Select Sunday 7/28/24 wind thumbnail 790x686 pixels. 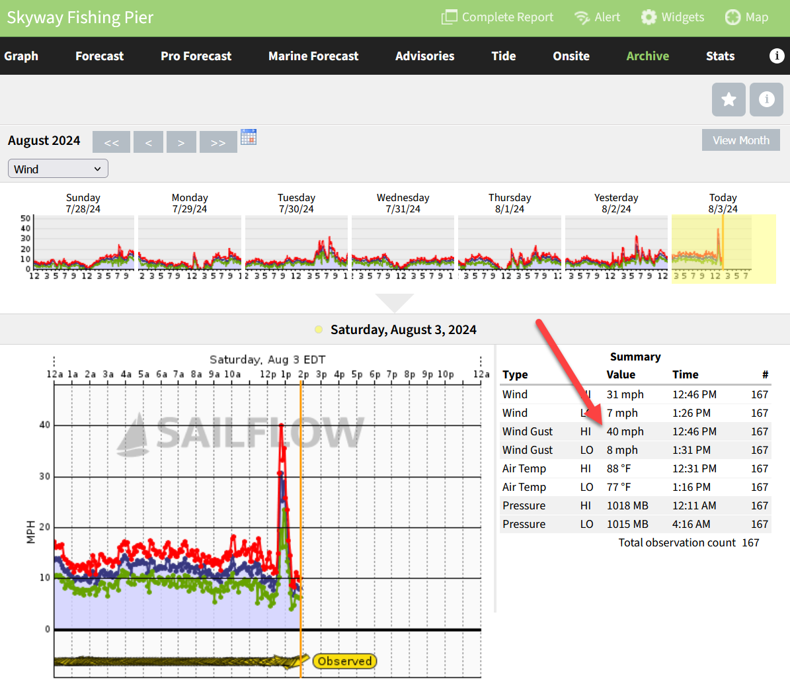[83, 242]
